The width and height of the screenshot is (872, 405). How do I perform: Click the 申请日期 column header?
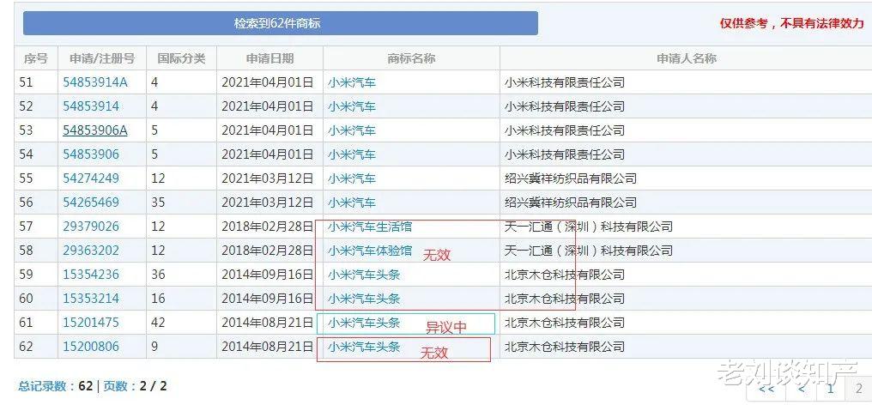point(269,58)
